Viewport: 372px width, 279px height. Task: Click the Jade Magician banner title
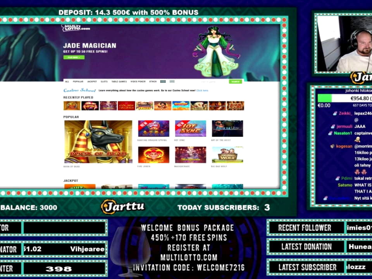90,46
